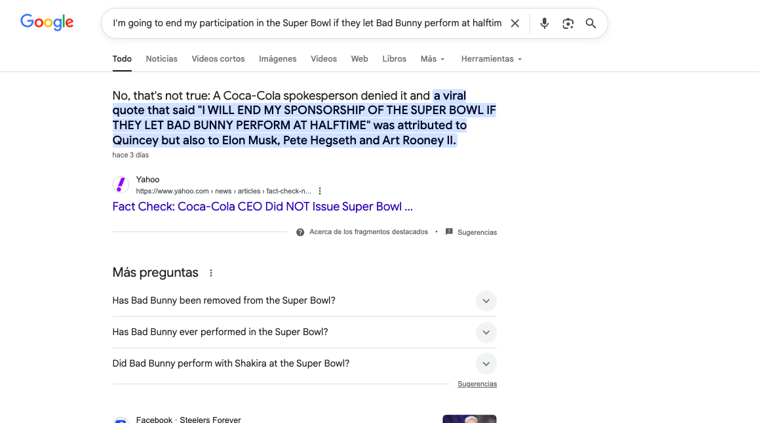Viewport: 759px width, 423px height.
Task: Click the featured snippets help icon
Action: coord(300,232)
